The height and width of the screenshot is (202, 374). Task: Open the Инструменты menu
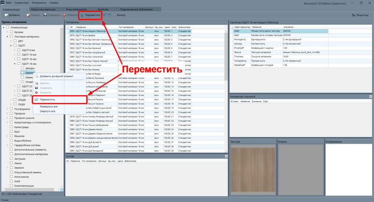[39, 3]
